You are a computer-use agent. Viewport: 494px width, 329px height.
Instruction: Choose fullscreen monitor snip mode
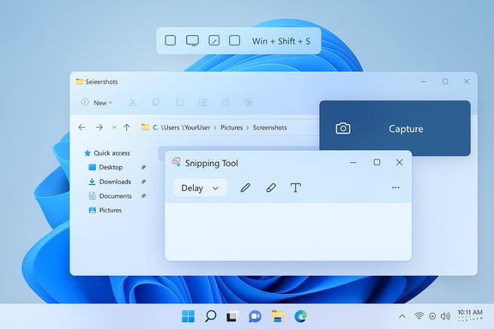click(192, 40)
